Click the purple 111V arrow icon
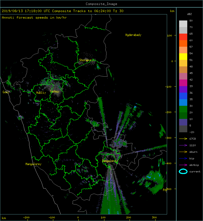Image resolution: width=203 pixels, height=221 pixels. pos(183,145)
